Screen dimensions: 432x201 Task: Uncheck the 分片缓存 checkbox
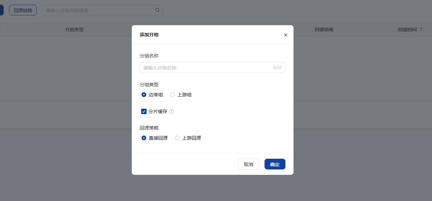[x=144, y=111]
